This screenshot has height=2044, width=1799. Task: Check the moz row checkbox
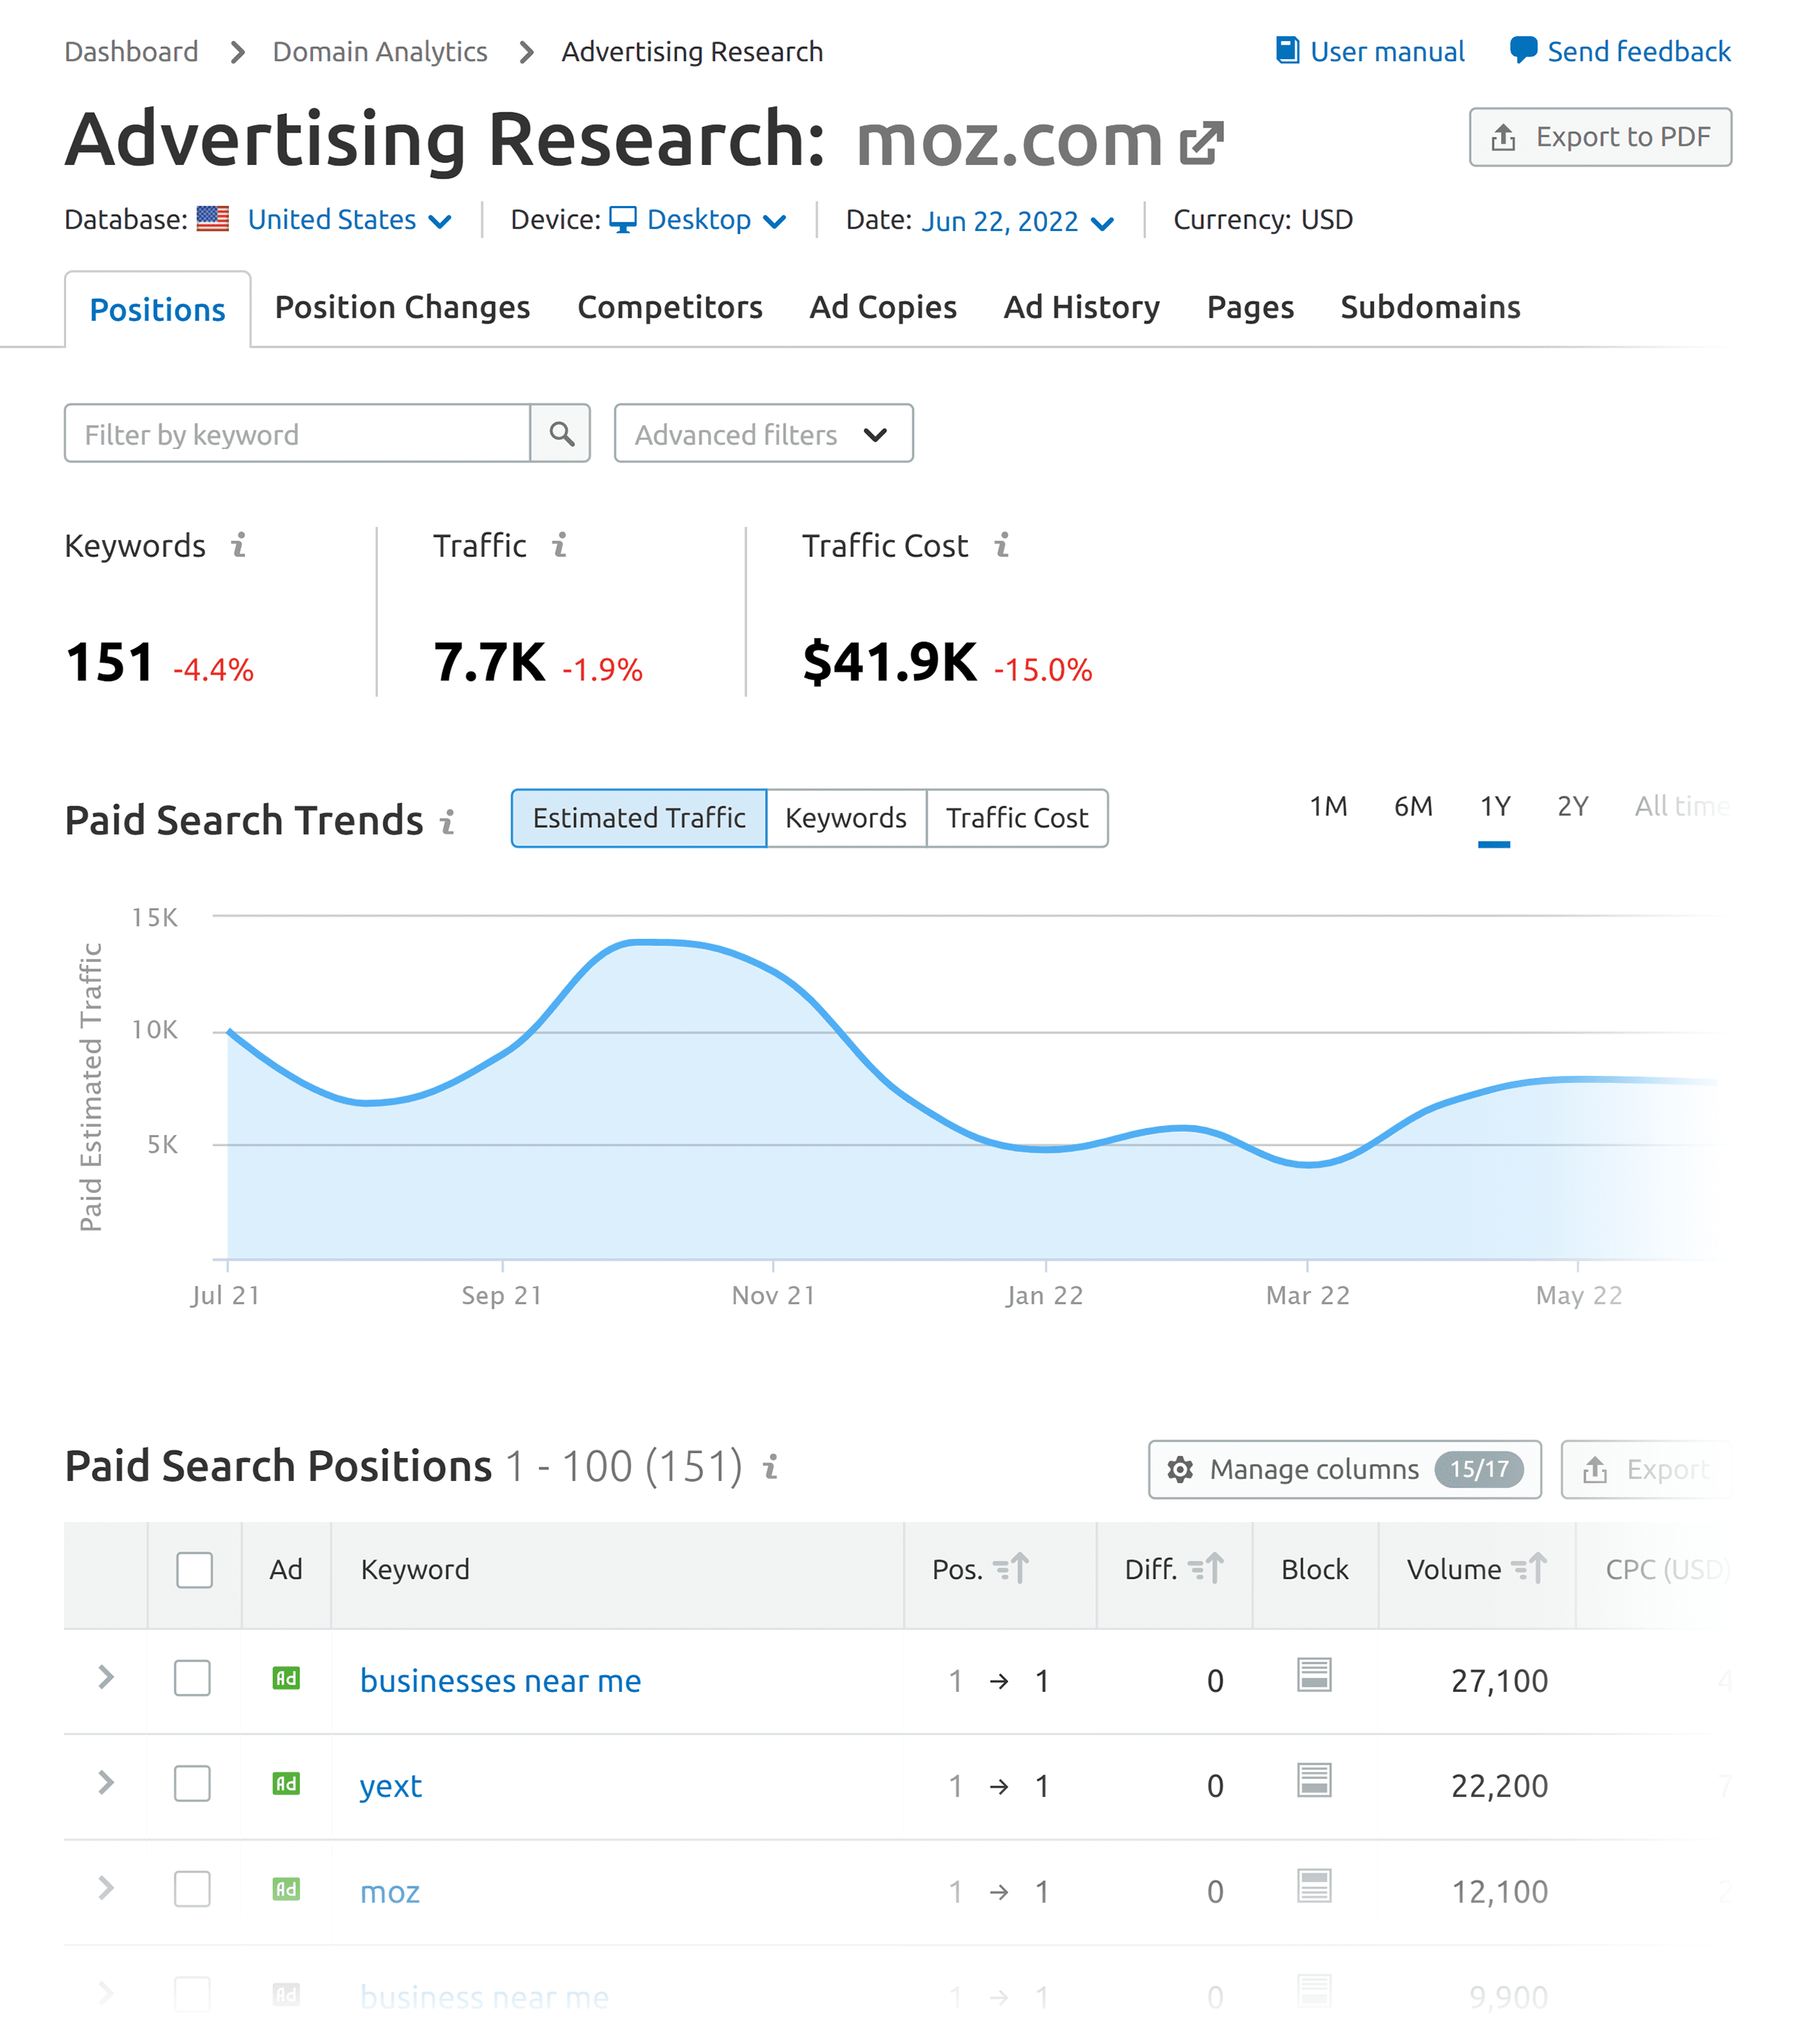tap(192, 1889)
